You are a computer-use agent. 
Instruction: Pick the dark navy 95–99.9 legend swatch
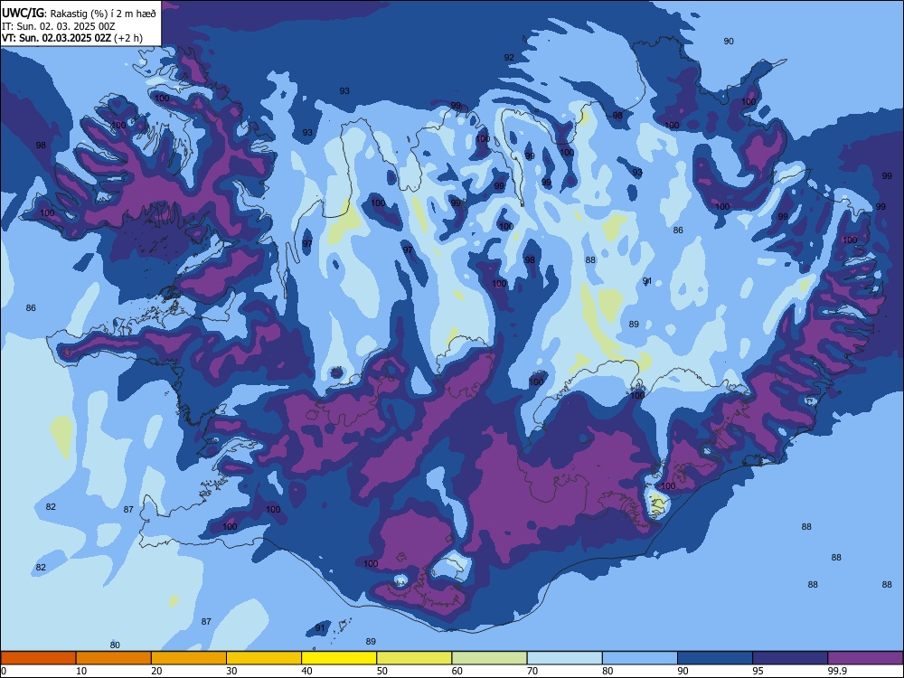[790, 658]
